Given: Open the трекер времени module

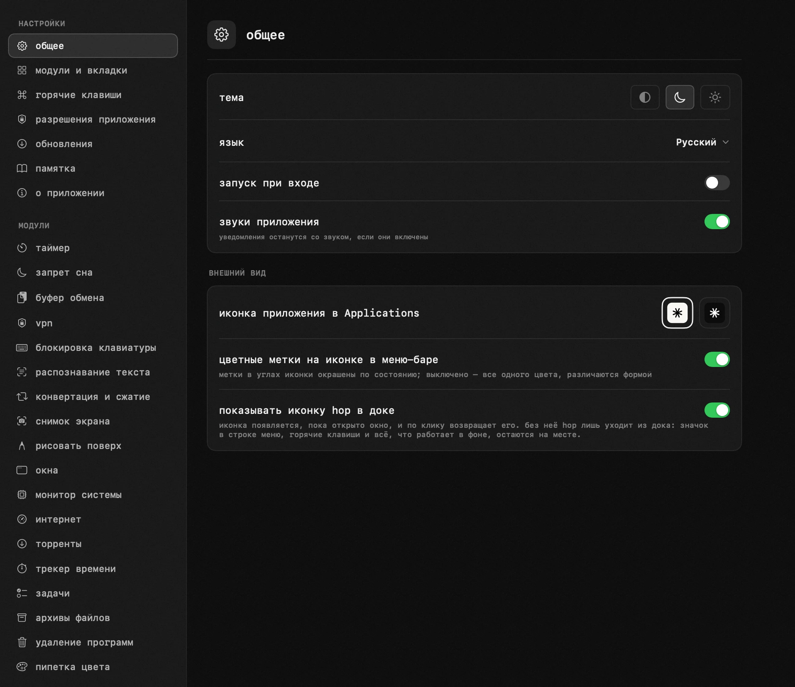Looking at the screenshot, I should 93,569.
